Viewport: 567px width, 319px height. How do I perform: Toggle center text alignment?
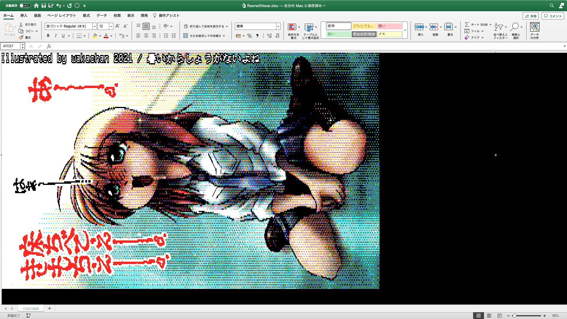pos(146,36)
